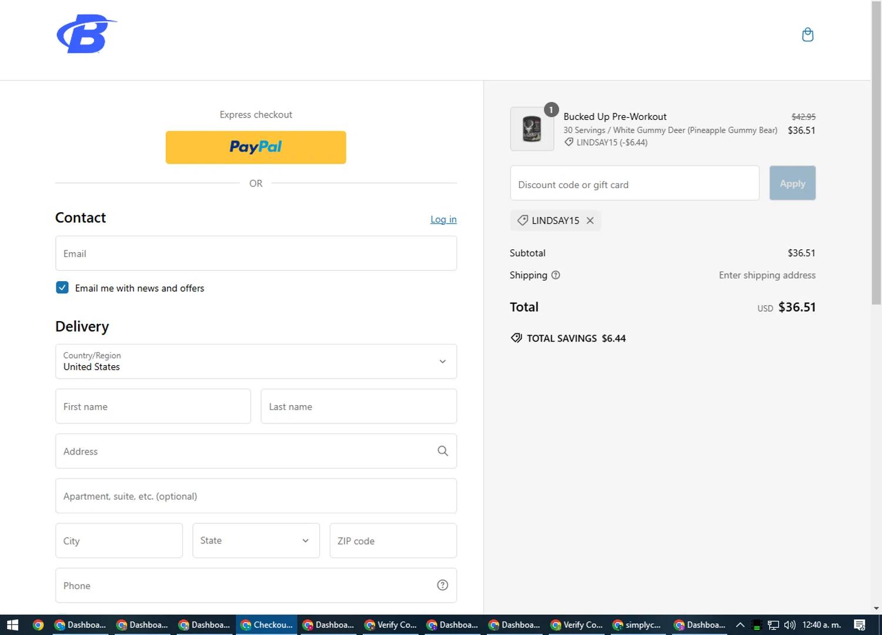882x635 pixels.
Task: Open the volume speaker tray icon
Action: (790, 625)
